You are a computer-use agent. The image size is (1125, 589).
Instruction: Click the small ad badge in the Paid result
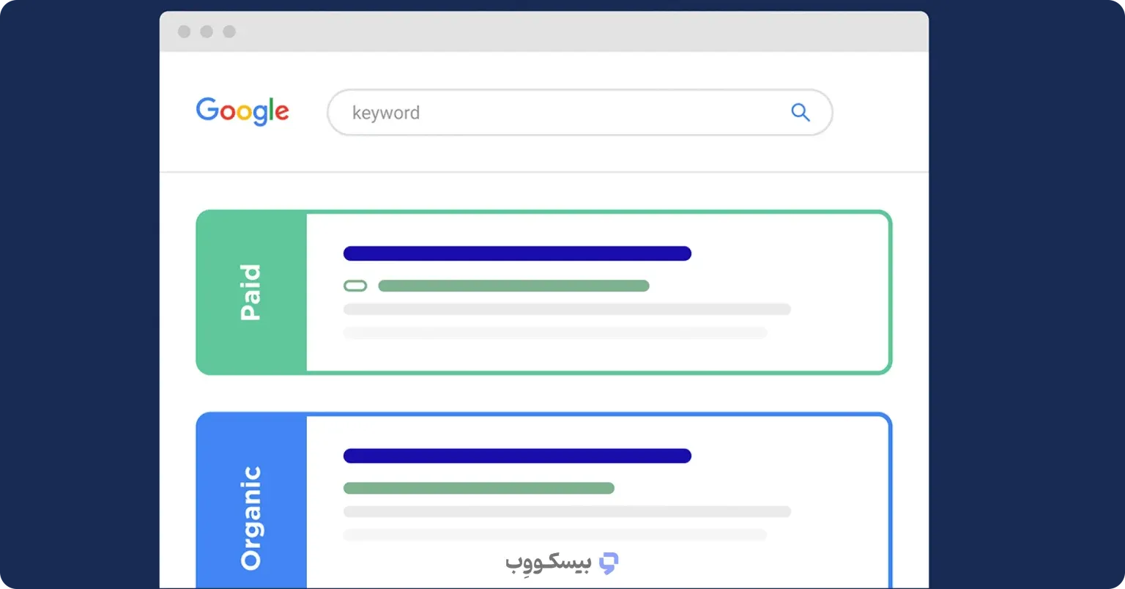click(x=355, y=286)
